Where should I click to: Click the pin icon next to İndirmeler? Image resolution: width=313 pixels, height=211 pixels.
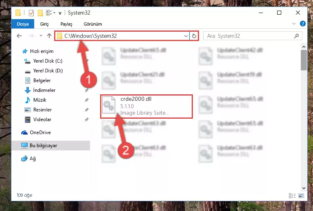click(x=86, y=90)
